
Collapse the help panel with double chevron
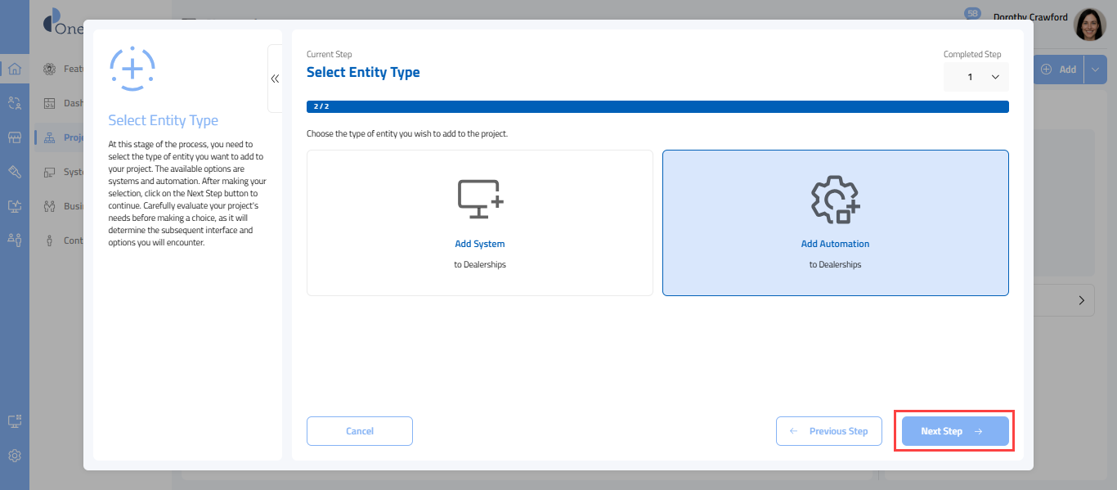[x=275, y=79]
